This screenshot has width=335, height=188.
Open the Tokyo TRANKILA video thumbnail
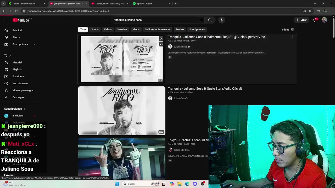(x=122, y=159)
